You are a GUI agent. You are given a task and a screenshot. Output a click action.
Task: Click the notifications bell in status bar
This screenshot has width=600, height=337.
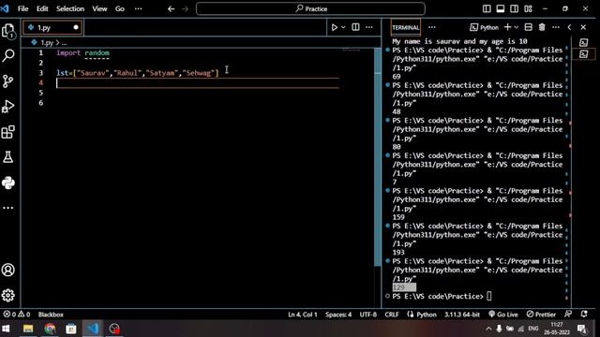(x=584, y=315)
